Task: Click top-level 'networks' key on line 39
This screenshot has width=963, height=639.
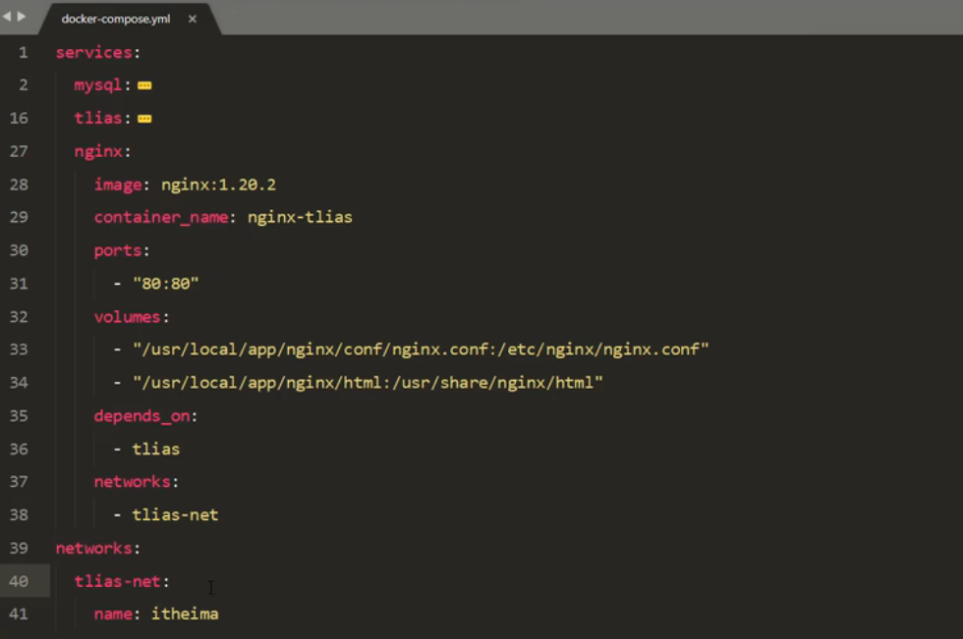Action: [x=94, y=549]
